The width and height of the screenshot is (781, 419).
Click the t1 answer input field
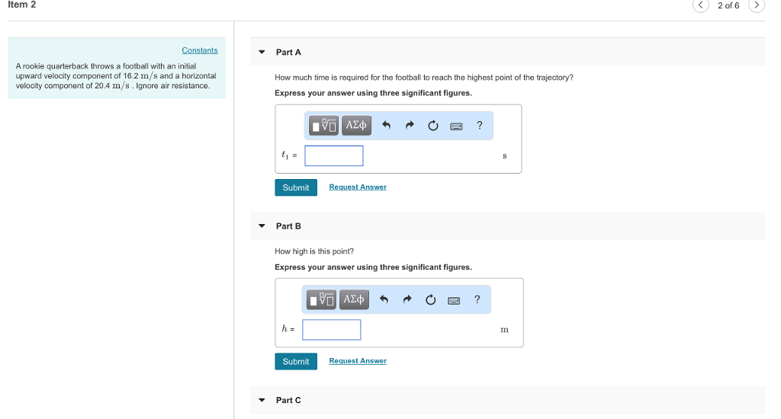click(x=334, y=156)
